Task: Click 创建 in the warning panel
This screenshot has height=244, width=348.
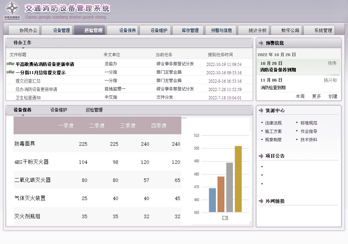Action: point(333,96)
